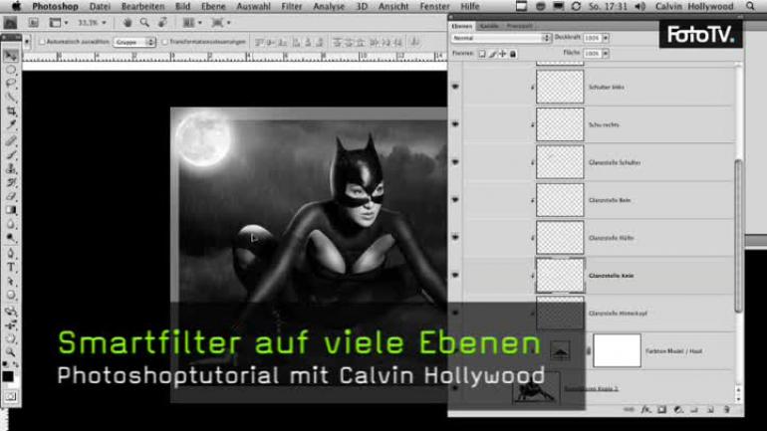Select the Eraser tool

(x=10, y=196)
